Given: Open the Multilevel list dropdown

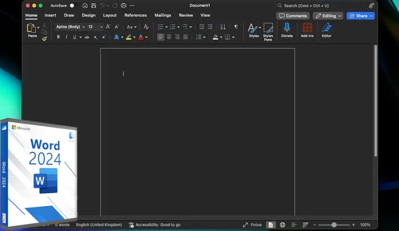Looking at the screenshot, I should pyautogui.click(x=190, y=27).
